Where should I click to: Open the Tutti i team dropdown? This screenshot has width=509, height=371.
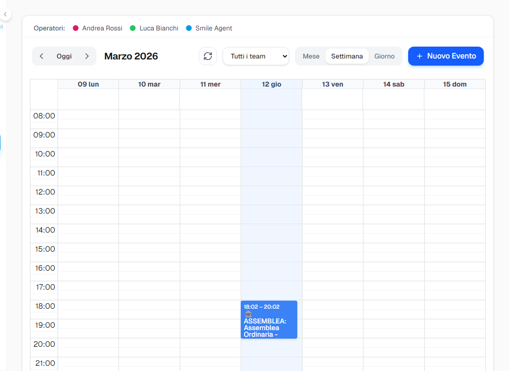[x=256, y=56]
